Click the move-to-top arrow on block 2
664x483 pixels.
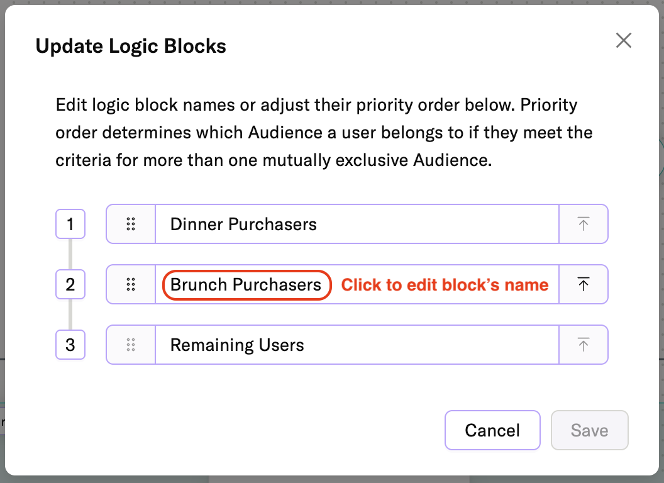tap(583, 284)
